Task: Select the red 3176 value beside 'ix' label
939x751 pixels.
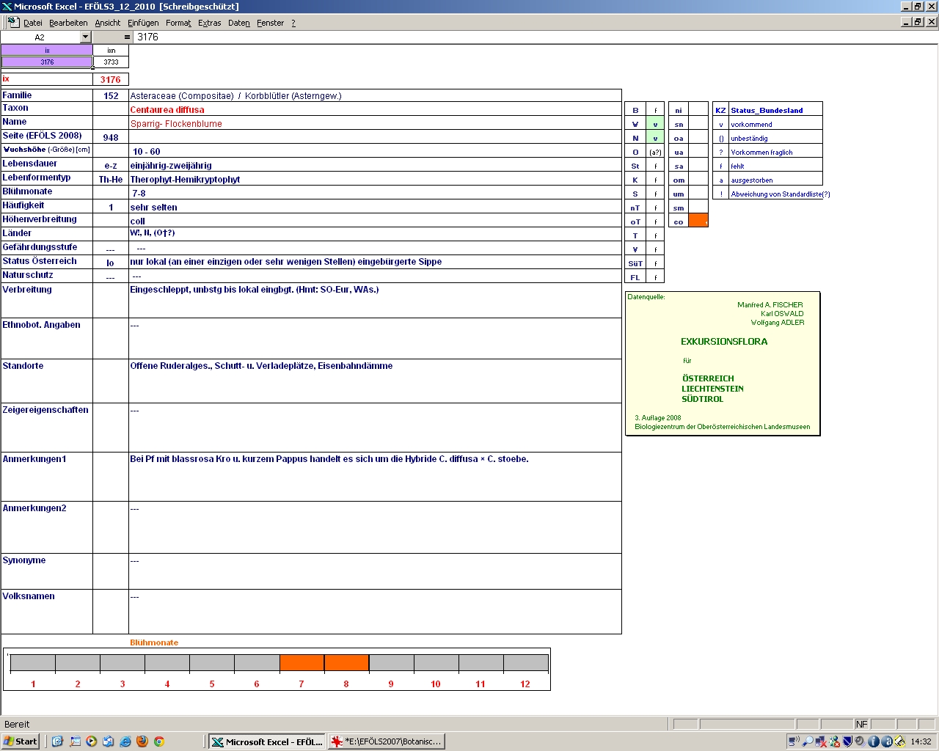Action: [111, 79]
